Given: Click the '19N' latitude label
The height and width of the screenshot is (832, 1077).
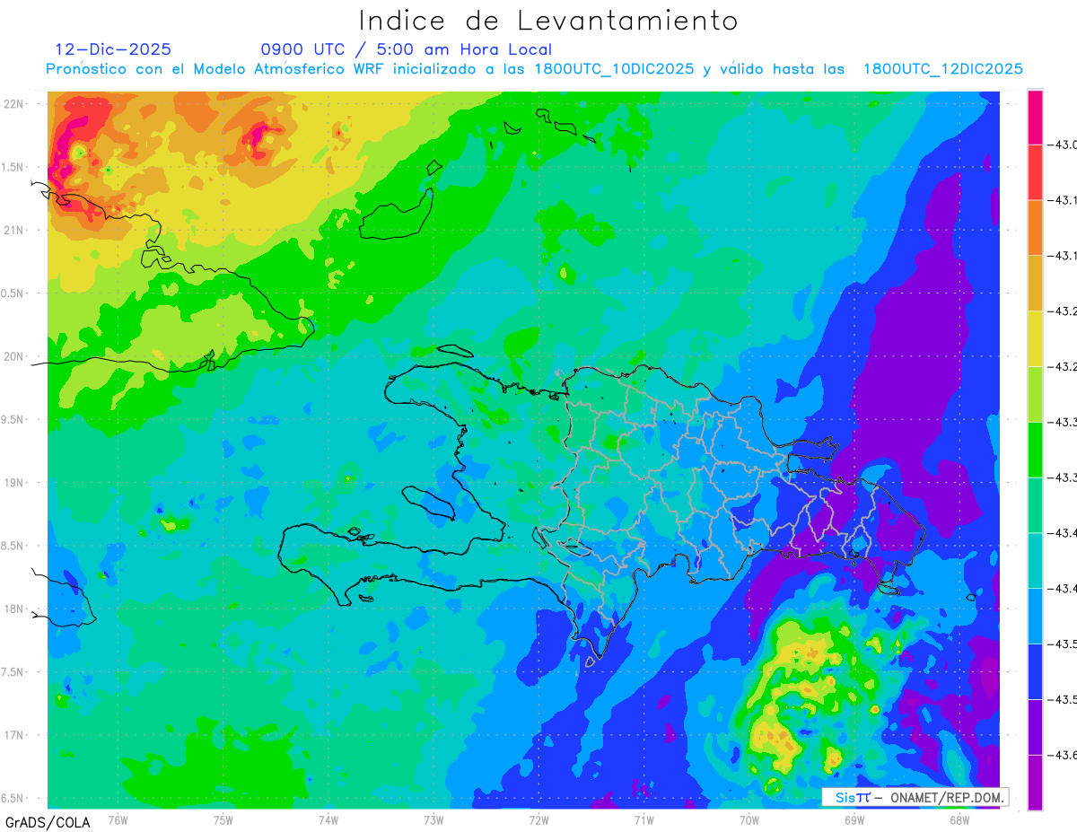Looking at the screenshot, I should point(14,483).
